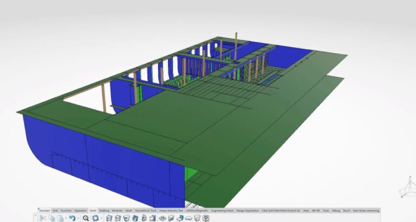Open the Drafting tab
This screenshot has height=222, width=416.
pos(104,210)
